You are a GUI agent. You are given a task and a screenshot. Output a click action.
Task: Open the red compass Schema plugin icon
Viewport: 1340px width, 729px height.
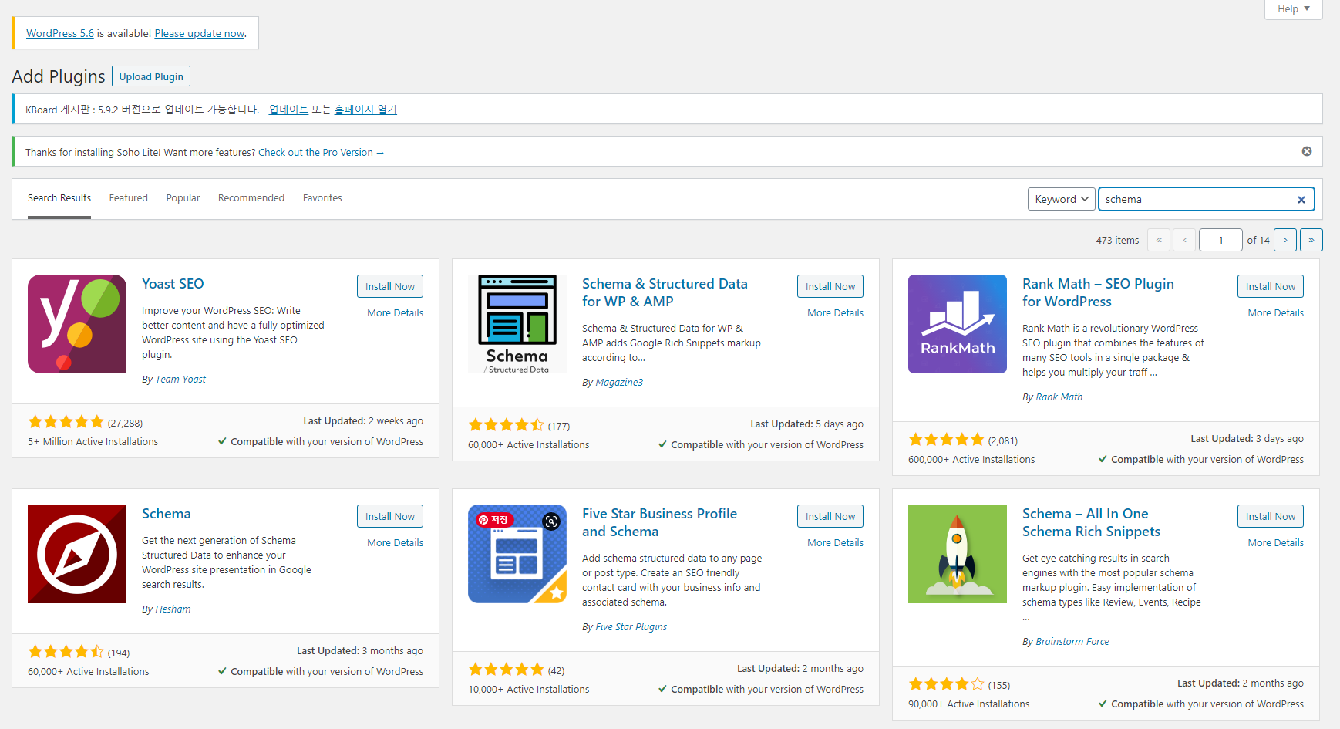click(x=77, y=554)
